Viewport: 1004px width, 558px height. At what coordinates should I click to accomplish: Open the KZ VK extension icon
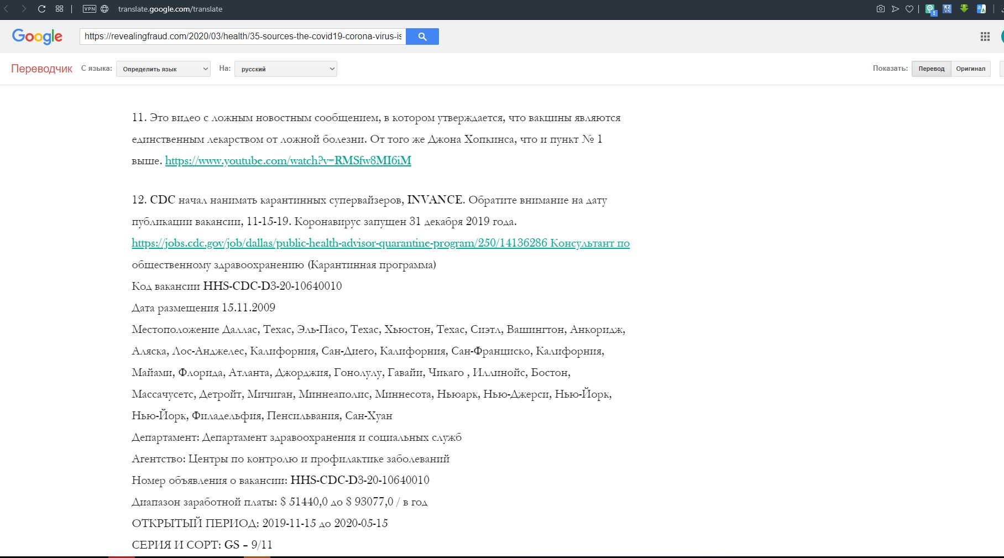point(948,9)
